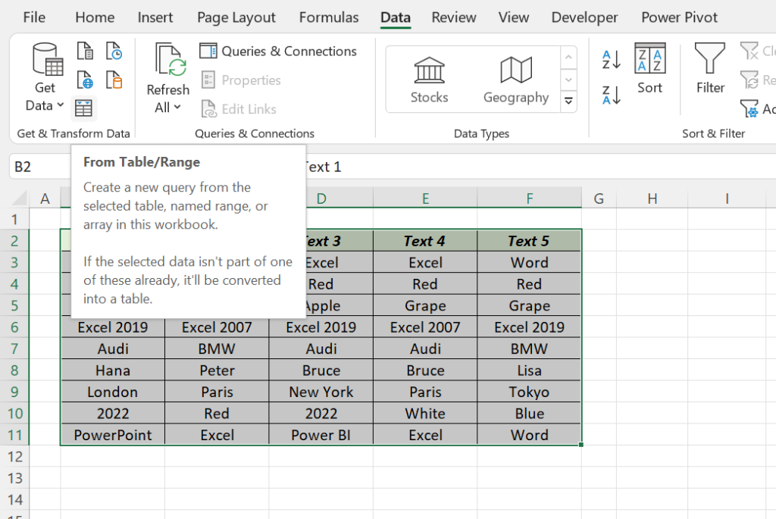Image resolution: width=776 pixels, height=519 pixels.
Task: Select the From Web icon
Action: click(85, 80)
